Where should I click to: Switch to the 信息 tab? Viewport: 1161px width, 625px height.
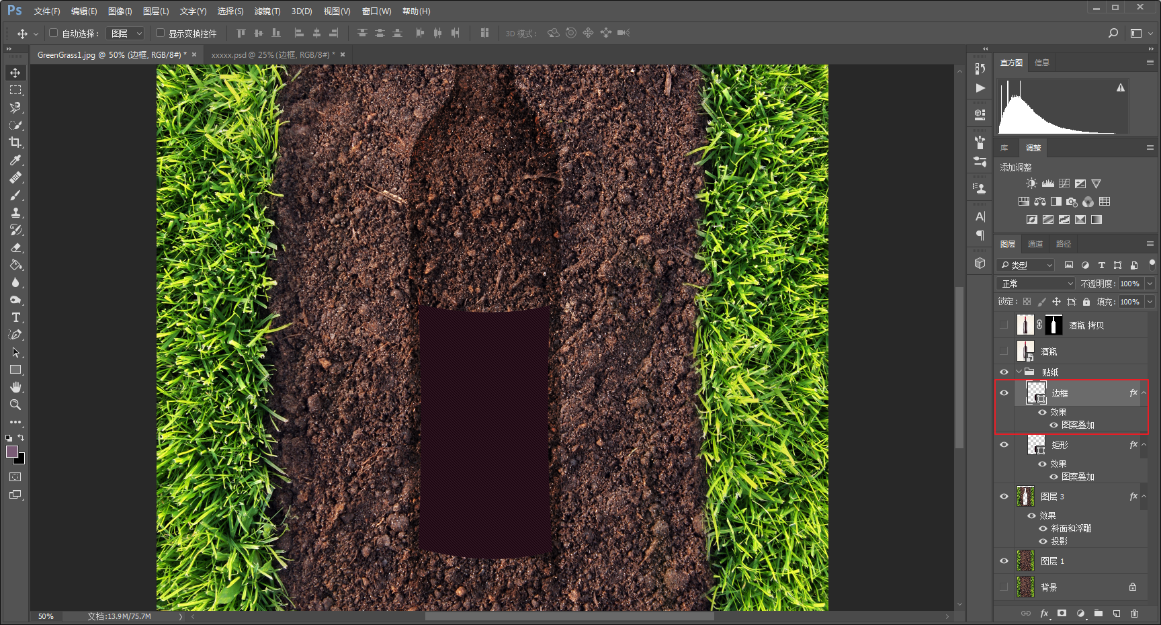click(1042, 62)
